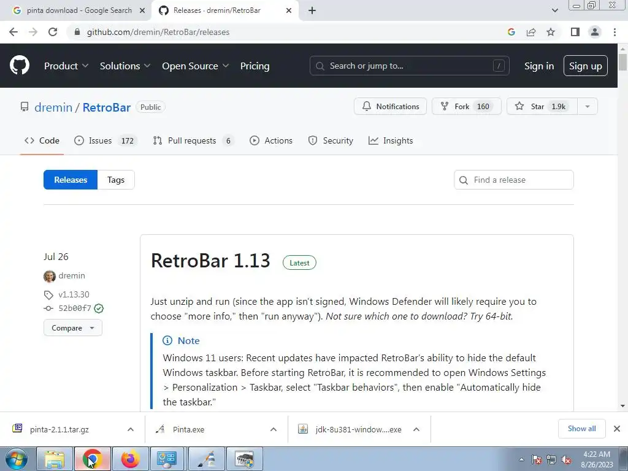The image size is (628, 471).
Task: Bookmark this page with the star
Action: coord(551,32)
